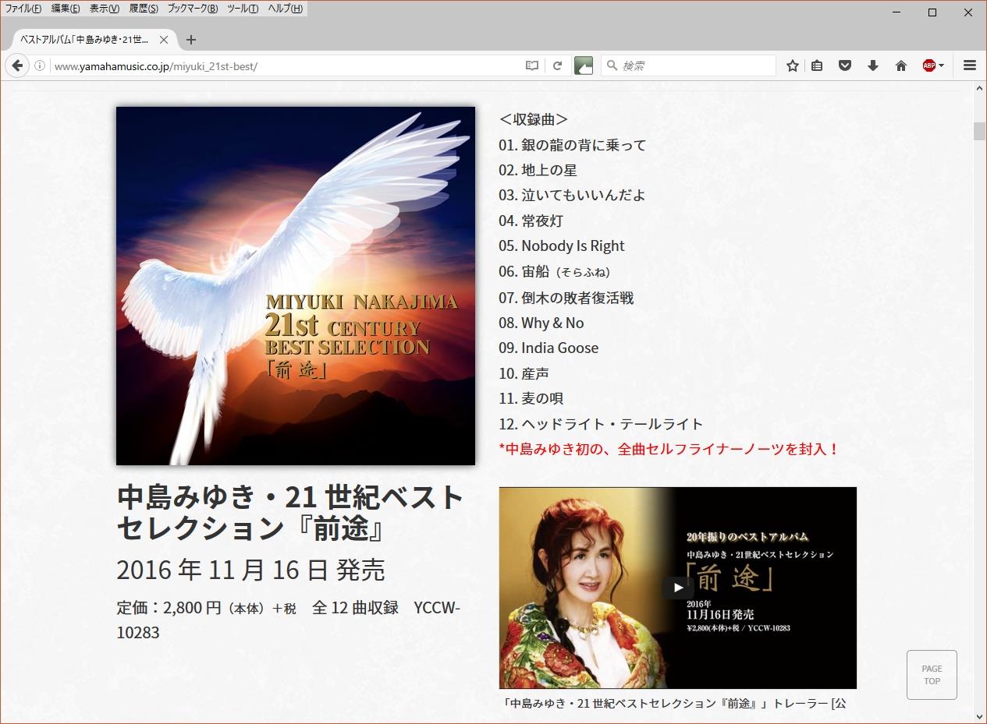
Task: Click the scrollbar up arrow
Action: [x=980, y=88]
